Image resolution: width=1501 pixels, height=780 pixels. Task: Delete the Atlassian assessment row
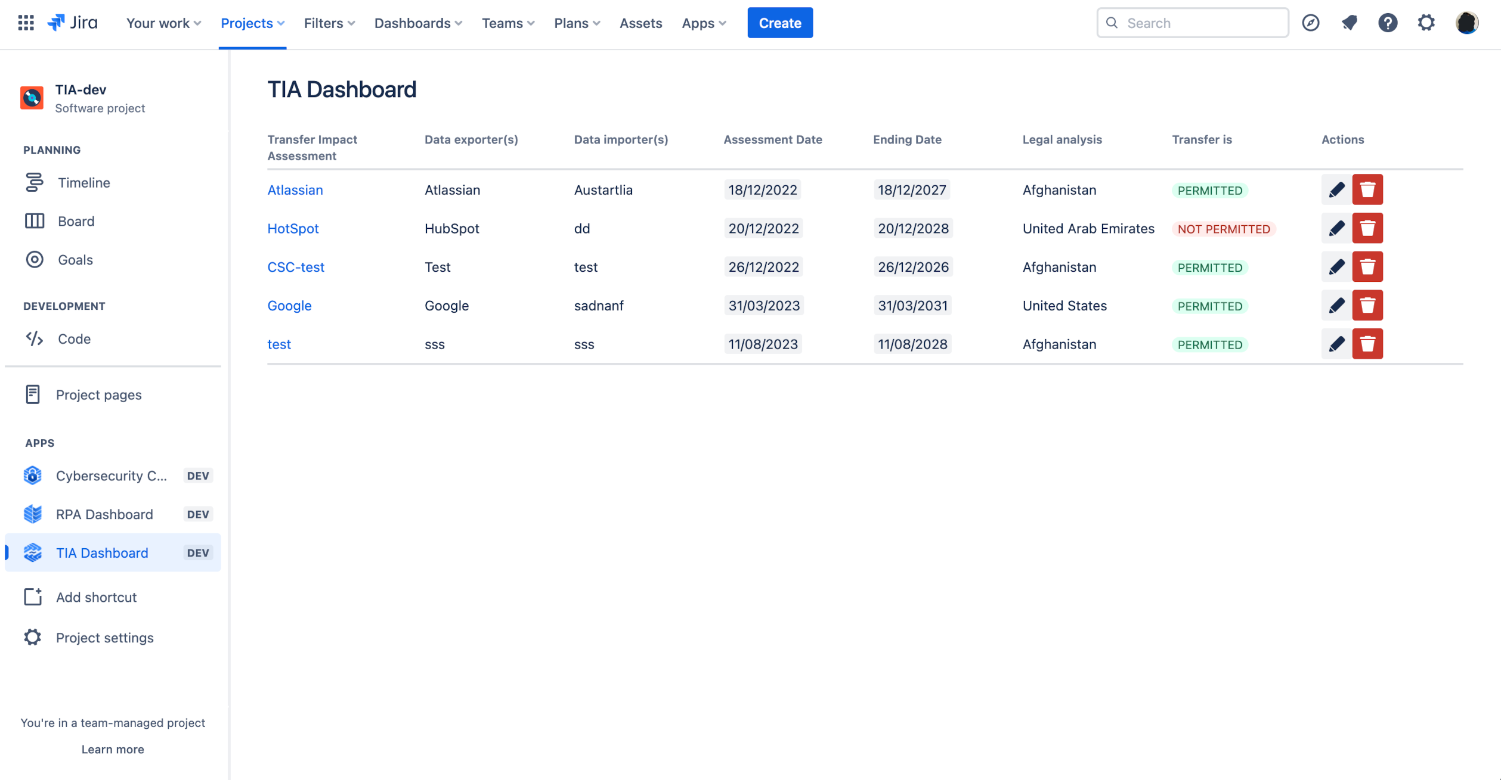pos(1367,189)
